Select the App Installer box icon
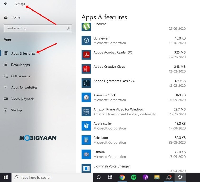 (x=86, y=126)
